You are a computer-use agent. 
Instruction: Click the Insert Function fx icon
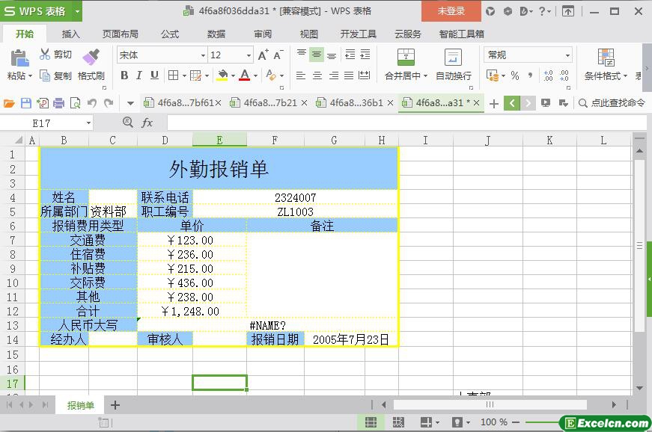[x=147, y=123]
